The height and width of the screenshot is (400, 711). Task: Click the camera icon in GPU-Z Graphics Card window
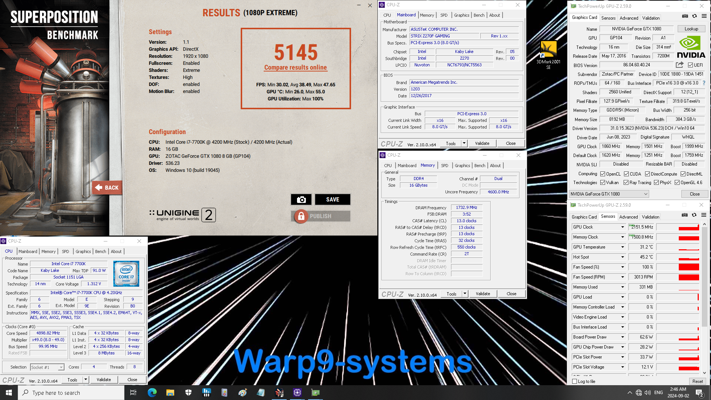(685, 16)
